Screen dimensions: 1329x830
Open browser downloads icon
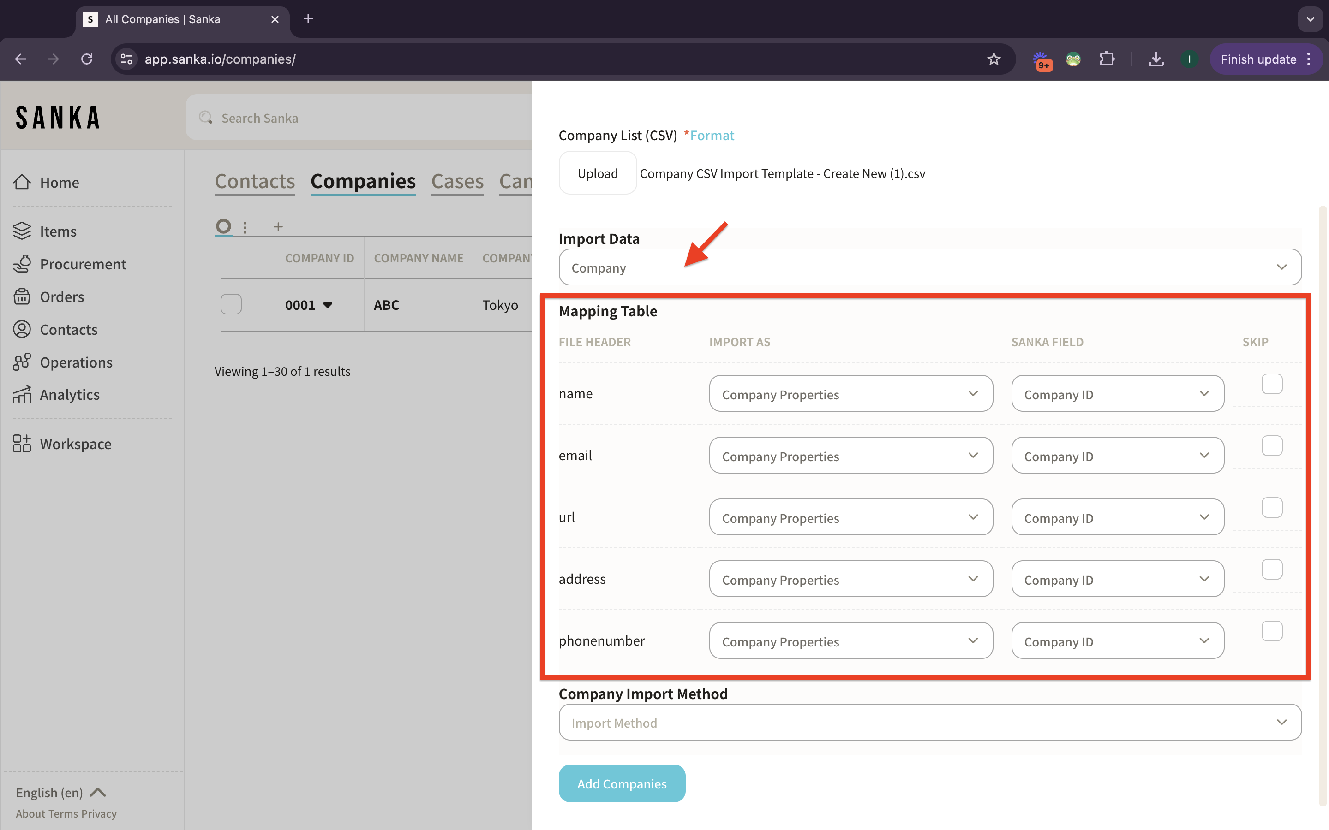click(1156, 59)
